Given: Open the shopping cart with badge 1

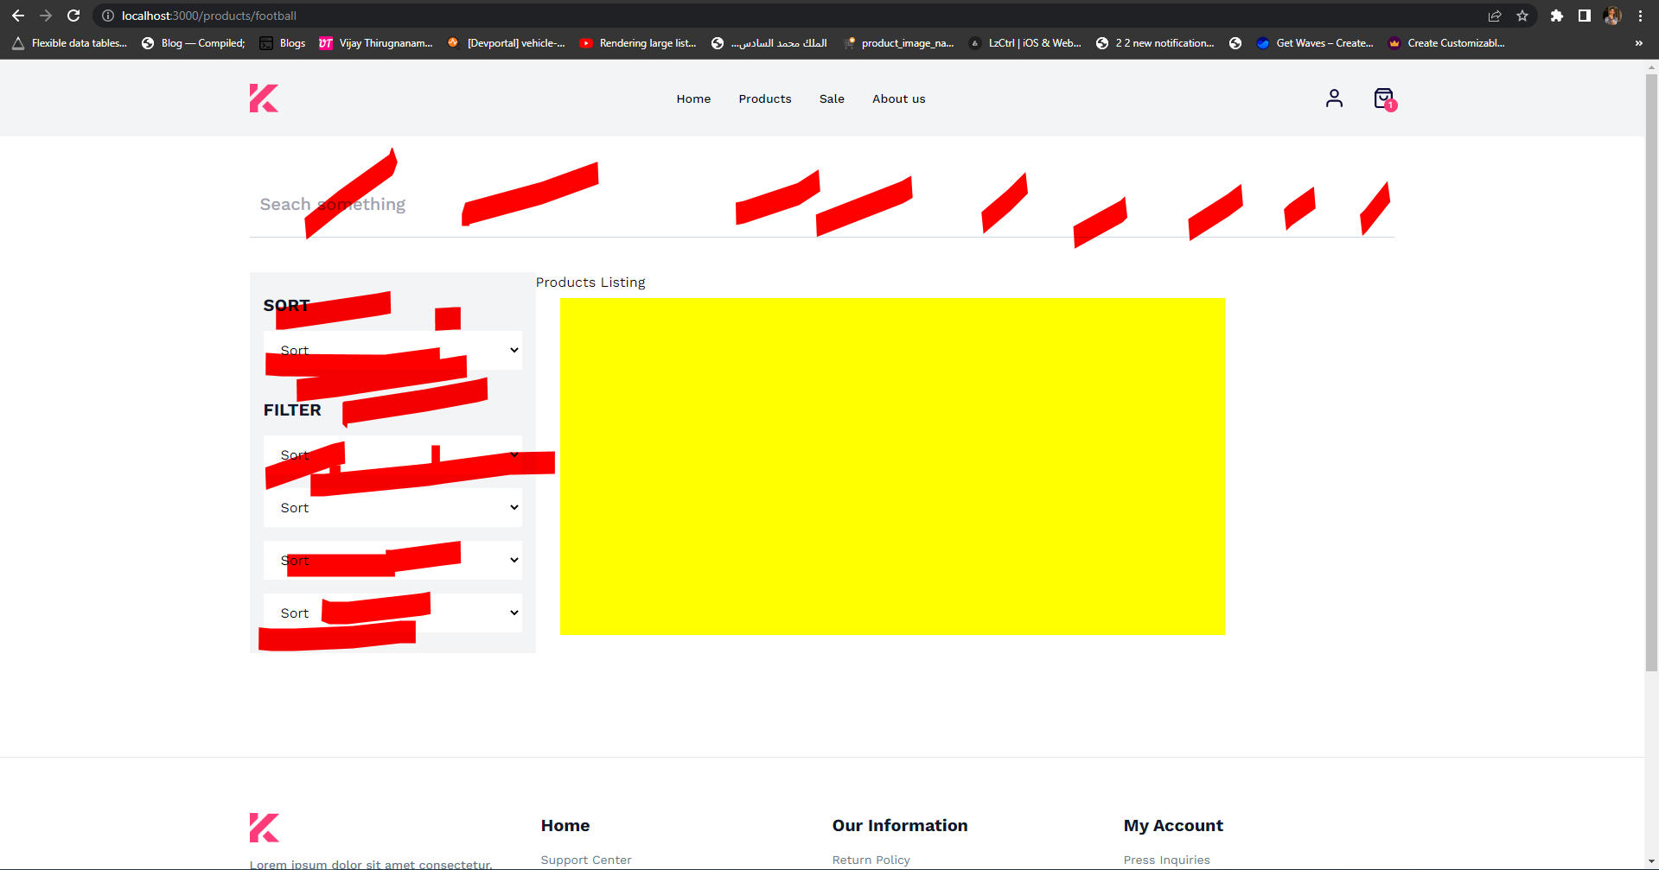Looking at the screenshot, I should [x=1383, y=98].
